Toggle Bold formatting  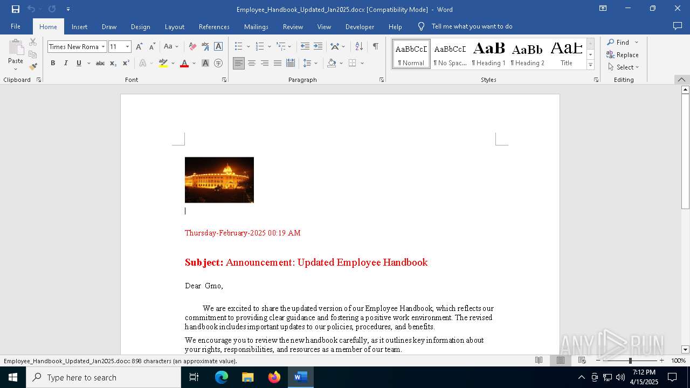pos(53,63)
